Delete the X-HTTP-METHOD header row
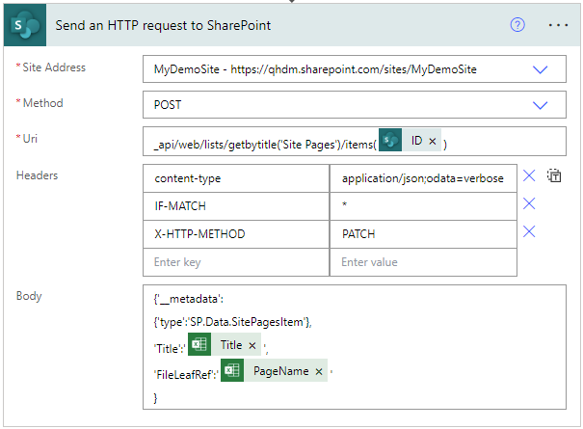This screenshot has width=583, height=429. [529, 231]
